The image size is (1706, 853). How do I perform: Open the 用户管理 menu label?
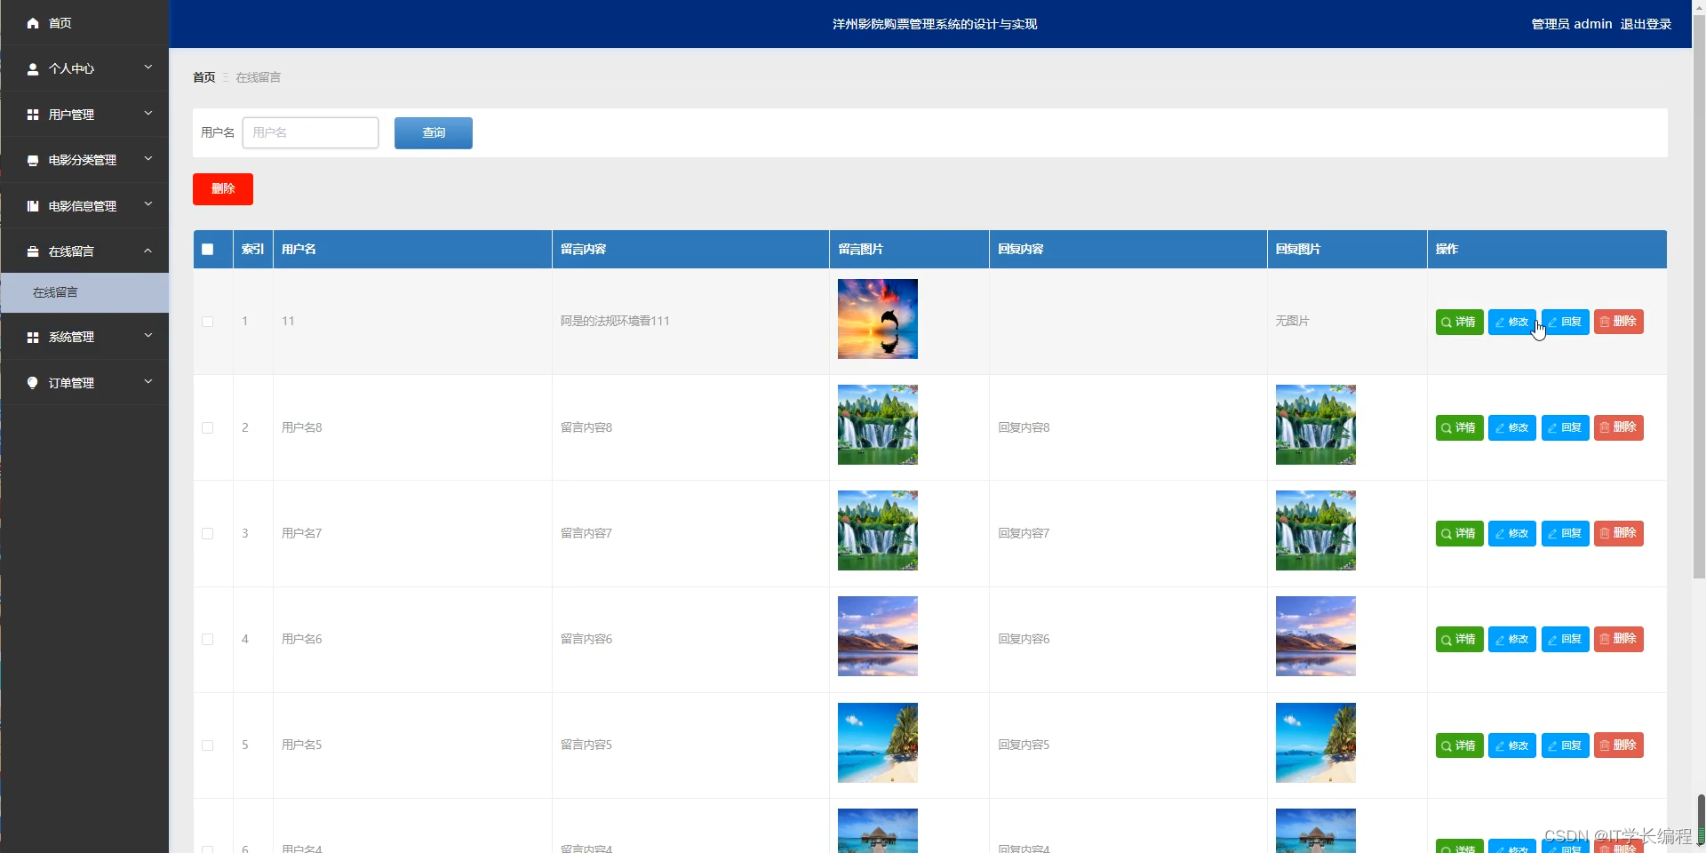click(x=71, y=115)
